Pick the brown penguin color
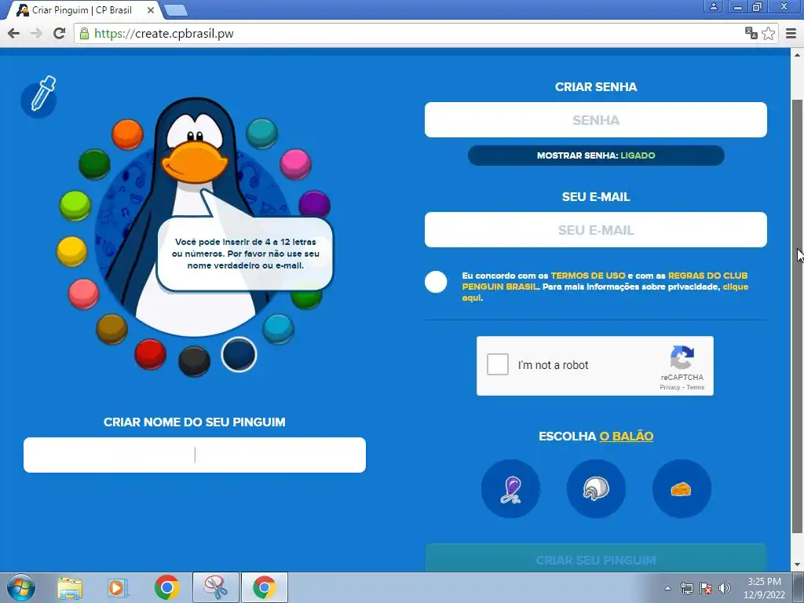Viewport: 804px width, 603px height. 111,329
